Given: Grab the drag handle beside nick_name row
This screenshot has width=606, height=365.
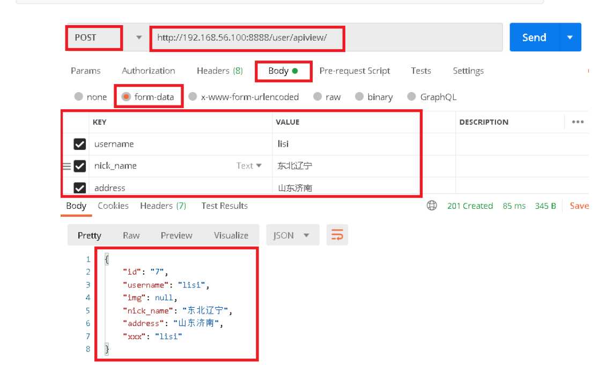Looking at the screenshot, I should coord(66,166).
